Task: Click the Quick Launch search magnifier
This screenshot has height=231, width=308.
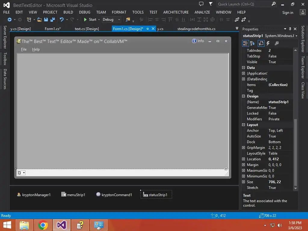Action: [273, 4]
